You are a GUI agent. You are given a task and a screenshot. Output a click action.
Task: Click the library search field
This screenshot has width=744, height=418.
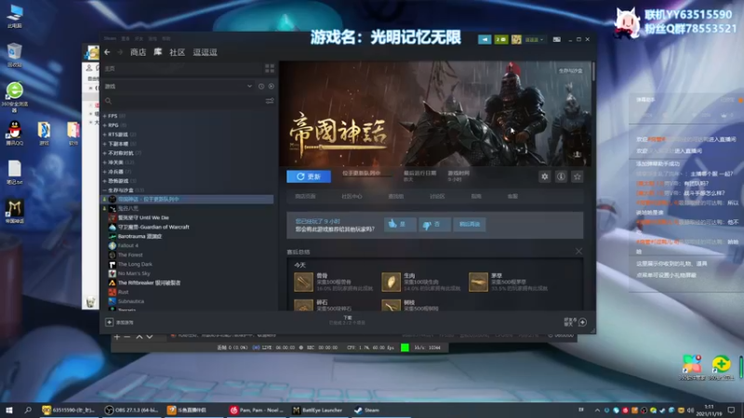183,101
